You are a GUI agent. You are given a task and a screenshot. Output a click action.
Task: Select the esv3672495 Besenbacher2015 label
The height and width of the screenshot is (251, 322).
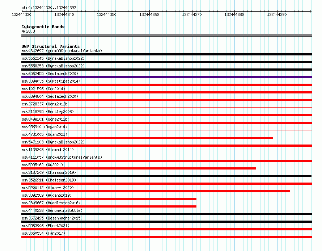click(x=52, y=218)
